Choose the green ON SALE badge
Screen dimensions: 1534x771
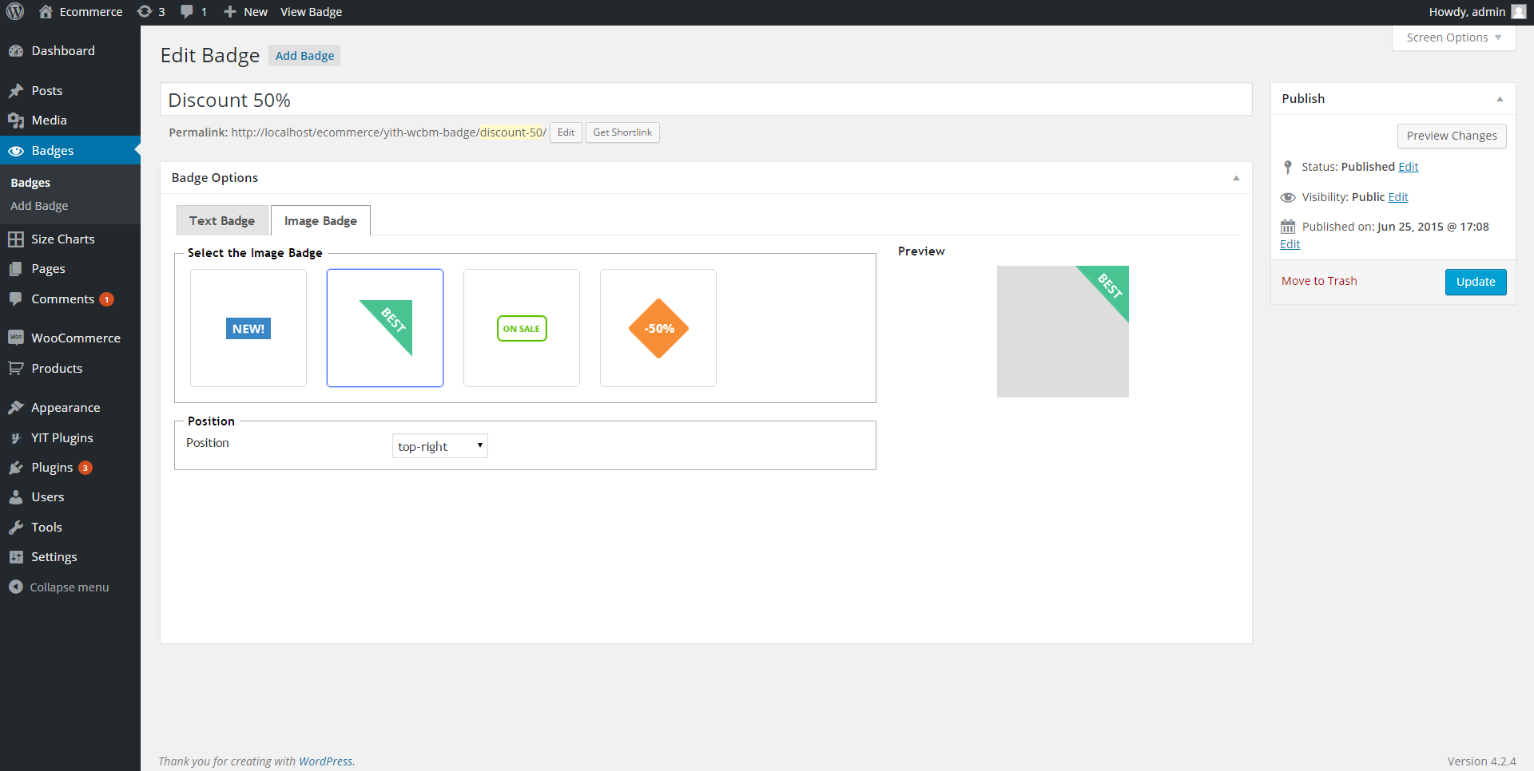pyautogui.click(x=522, y=328)
